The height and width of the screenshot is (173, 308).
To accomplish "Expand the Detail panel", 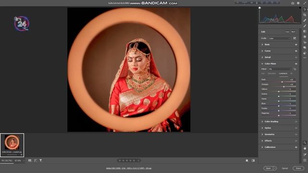I will [x=262, y=57].
